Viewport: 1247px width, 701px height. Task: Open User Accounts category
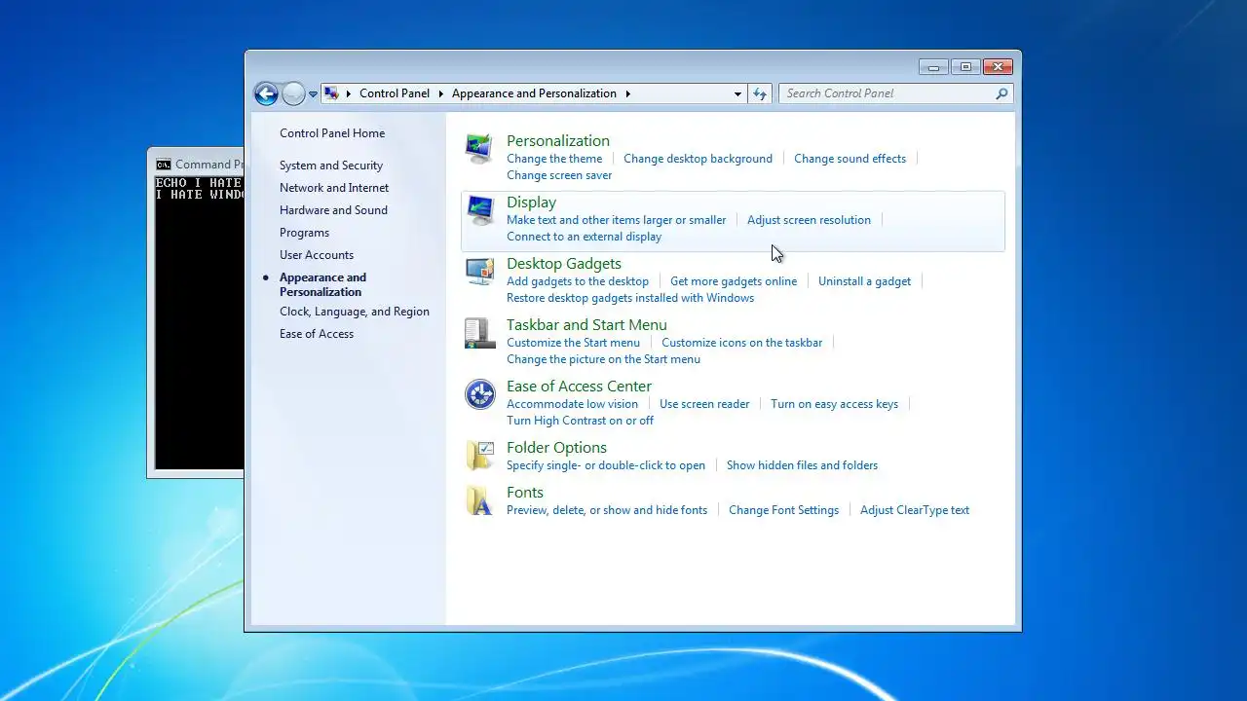317,255
